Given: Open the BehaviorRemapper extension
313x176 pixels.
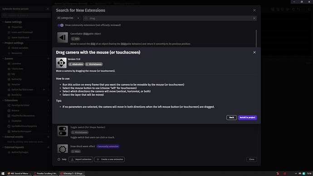Looking at the screenshot, I should (x=21, y=131).
